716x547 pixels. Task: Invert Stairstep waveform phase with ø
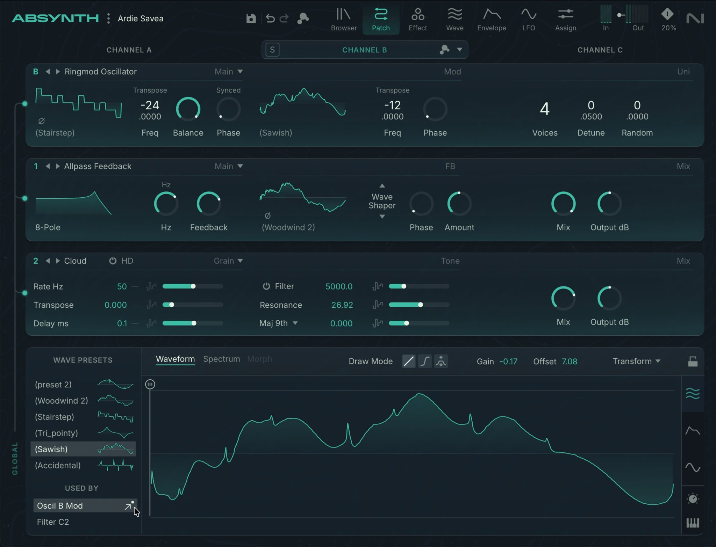coord(41,121)
